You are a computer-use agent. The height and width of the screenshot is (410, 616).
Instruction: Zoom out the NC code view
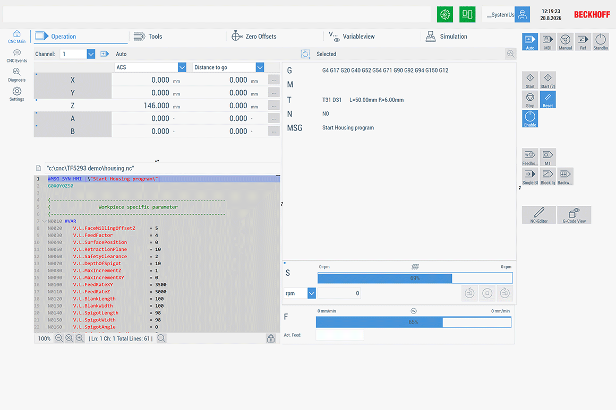tap(59, 338)
